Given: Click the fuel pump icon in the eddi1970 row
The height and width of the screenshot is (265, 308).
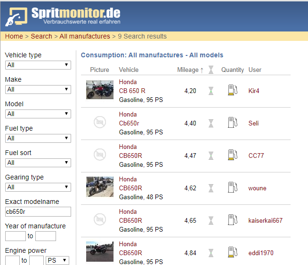Looking at the screenshot, I should [x=233, y=252].
